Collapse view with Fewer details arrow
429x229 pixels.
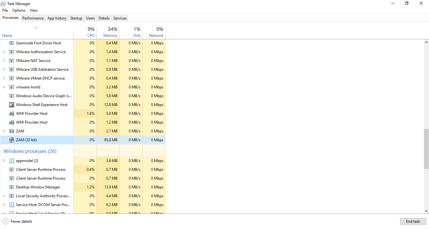(x=5, y=221)
